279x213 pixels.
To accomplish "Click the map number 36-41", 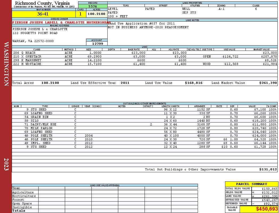I will click(43, 14).
